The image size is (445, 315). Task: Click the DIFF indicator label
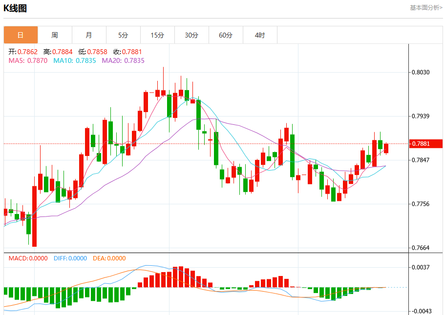coord(70,258)
